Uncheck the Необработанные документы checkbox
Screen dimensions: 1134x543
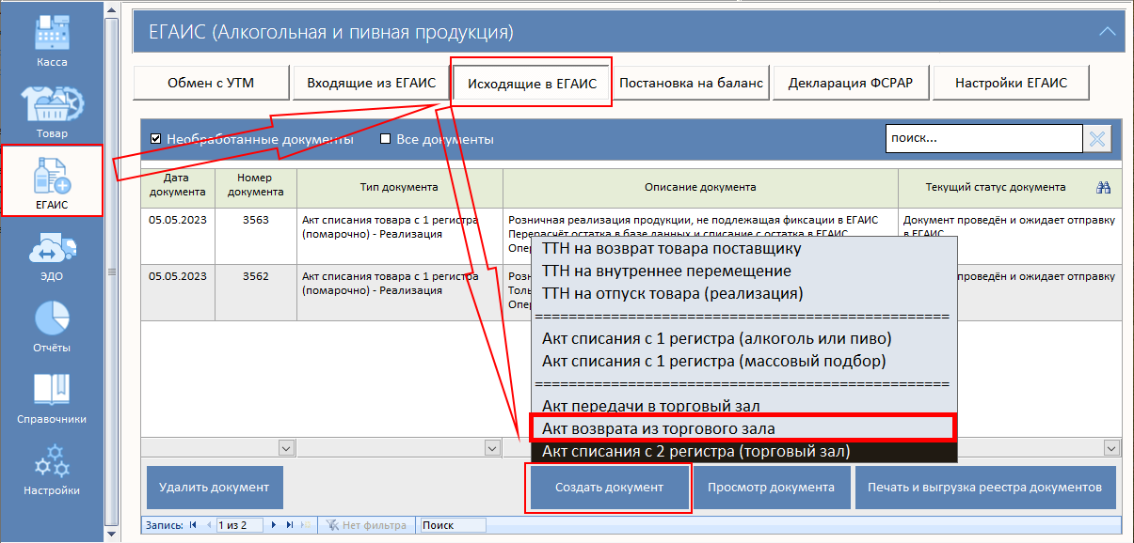[156, 139]
